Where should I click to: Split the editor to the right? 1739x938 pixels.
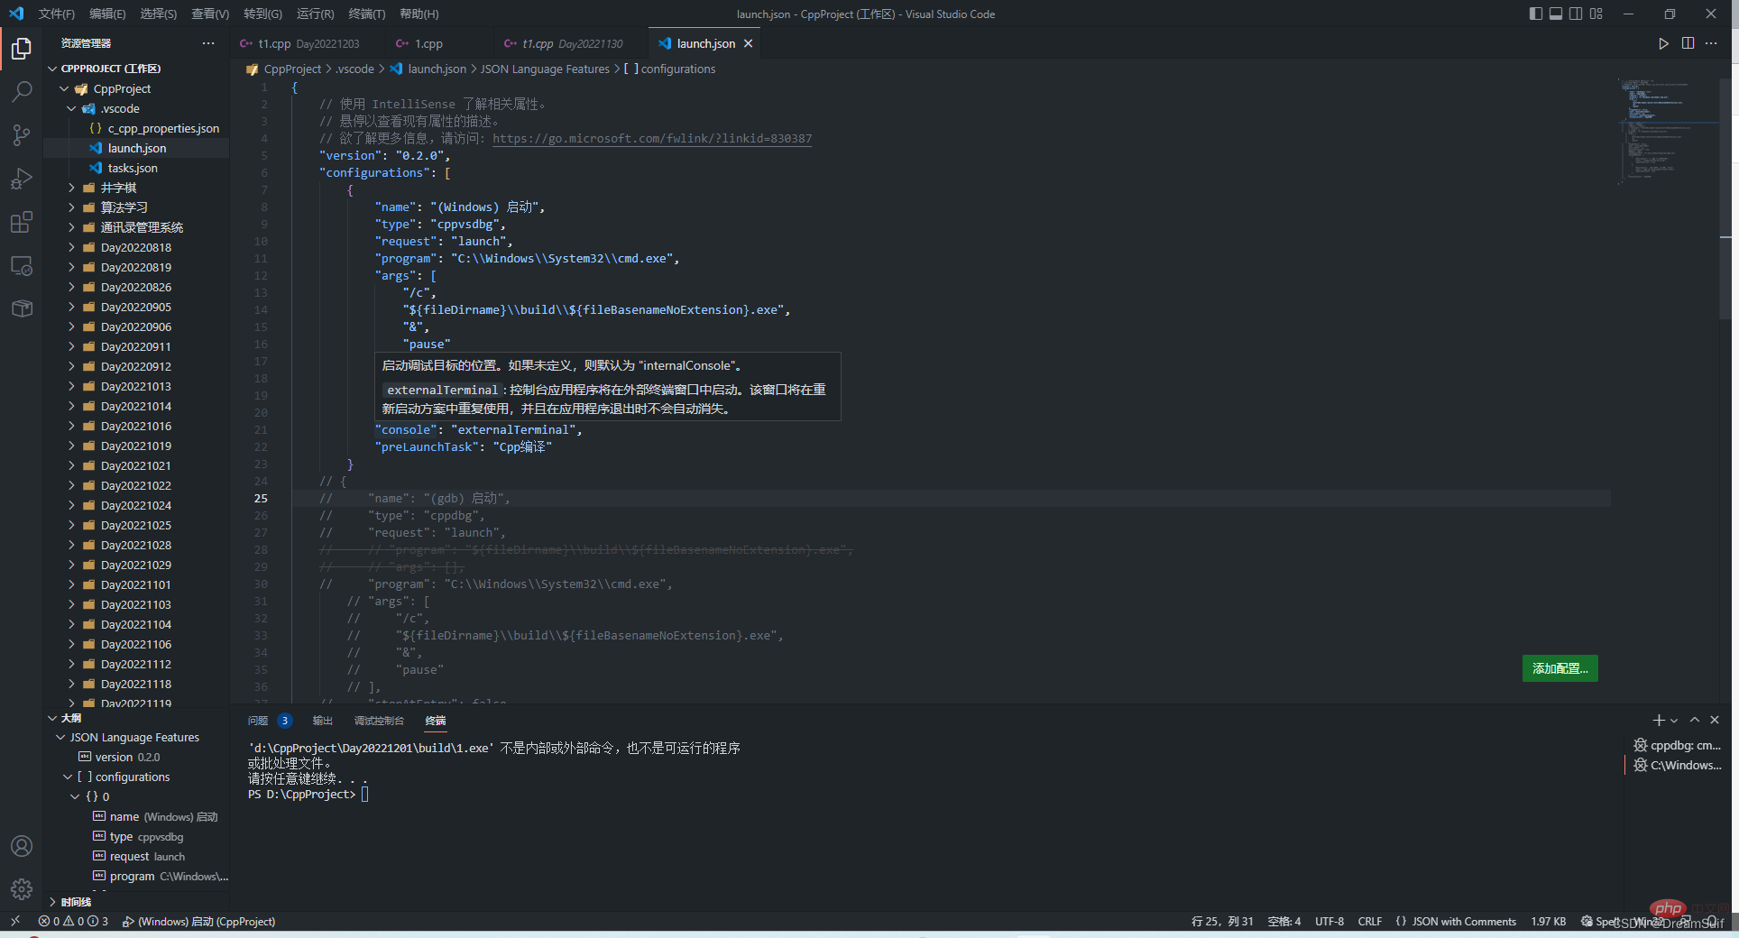point(1688,43)
